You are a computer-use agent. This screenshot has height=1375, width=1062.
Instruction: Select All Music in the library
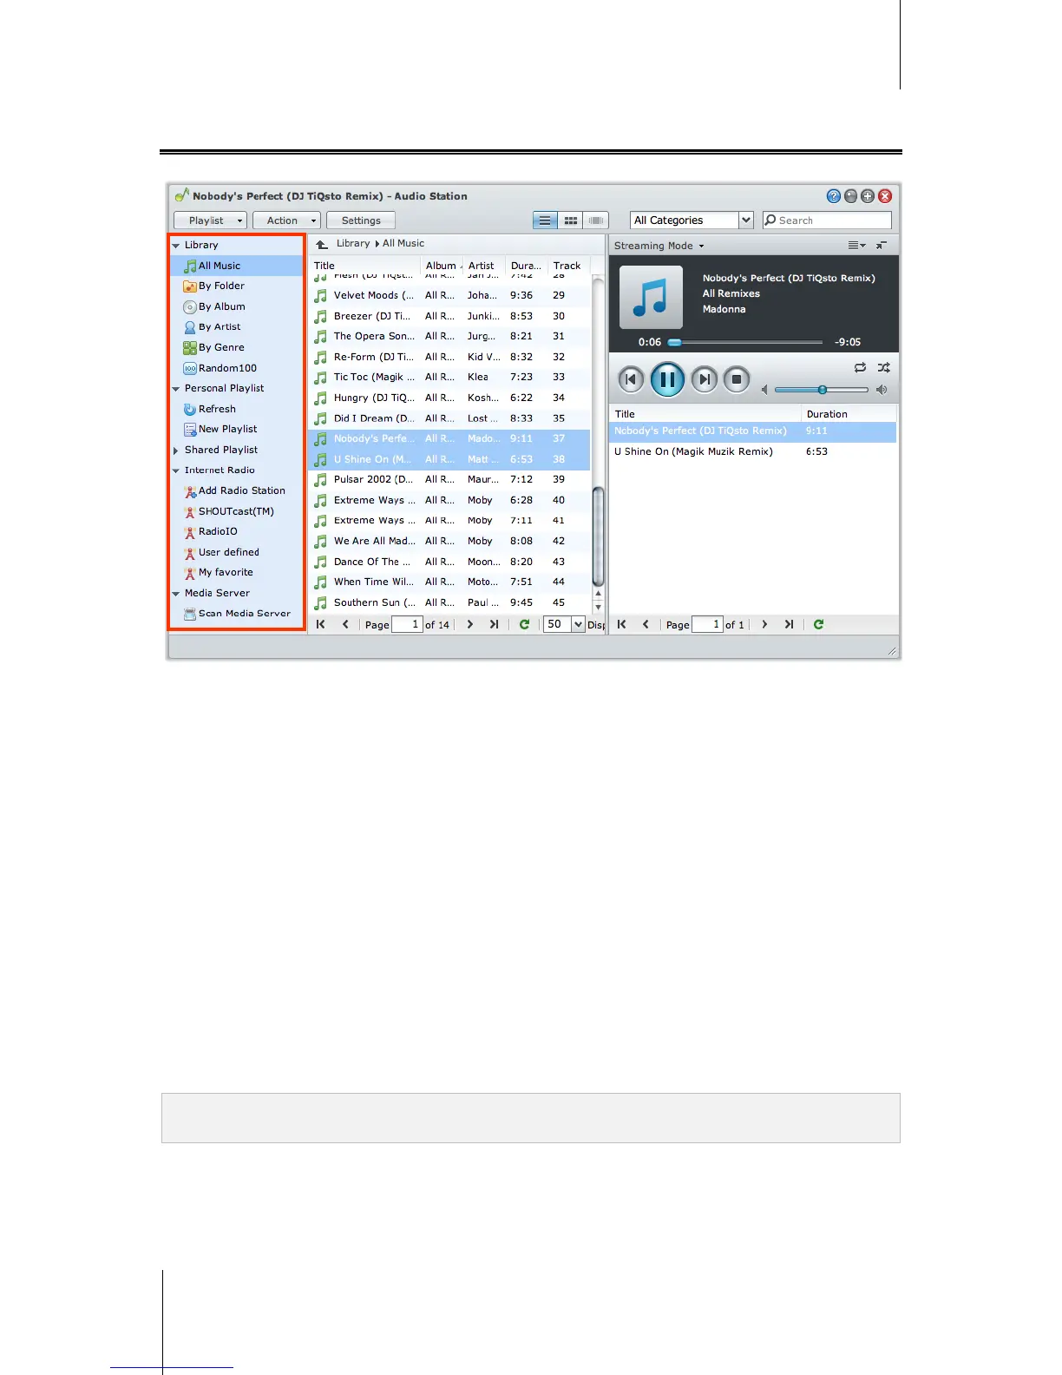(236, 266)
